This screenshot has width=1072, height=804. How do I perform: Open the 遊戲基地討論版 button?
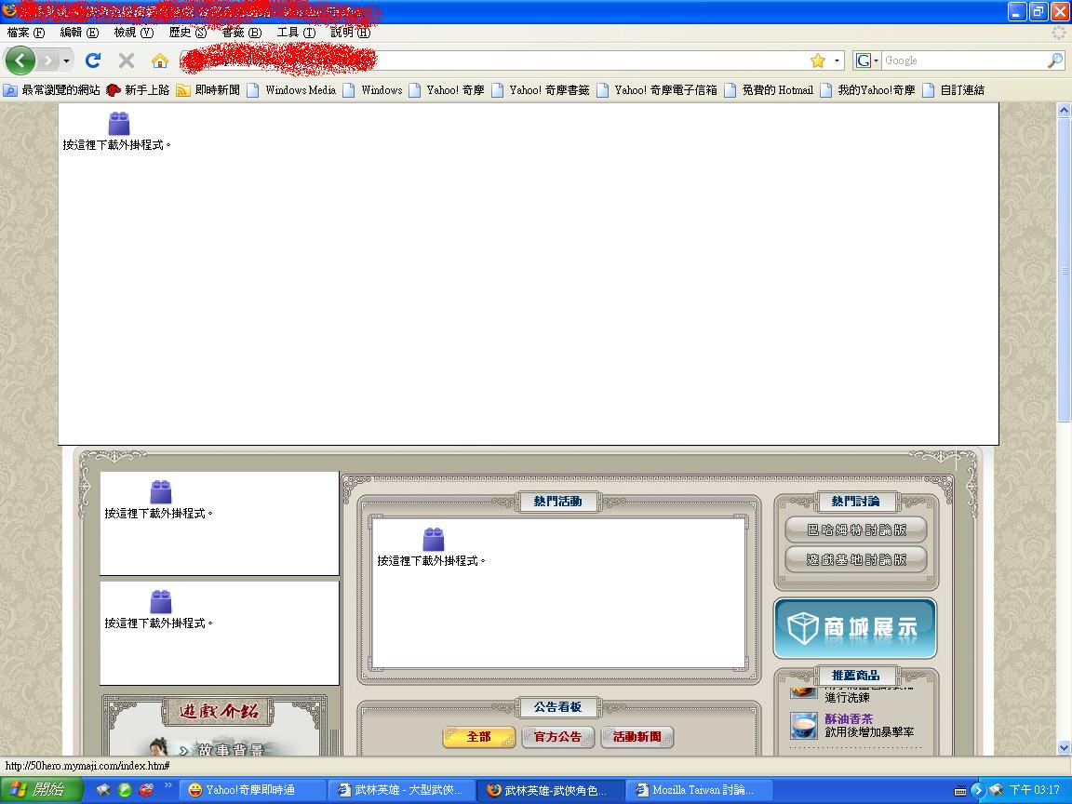856,559
